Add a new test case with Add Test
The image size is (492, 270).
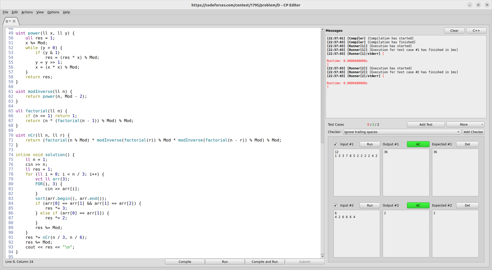(x=426, y=124)
